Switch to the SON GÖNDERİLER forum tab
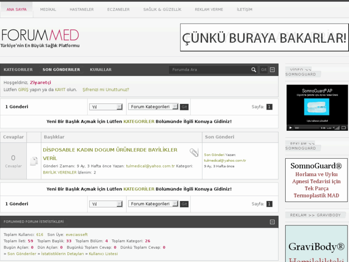The image size is (349, 262). tap(61, 70)
